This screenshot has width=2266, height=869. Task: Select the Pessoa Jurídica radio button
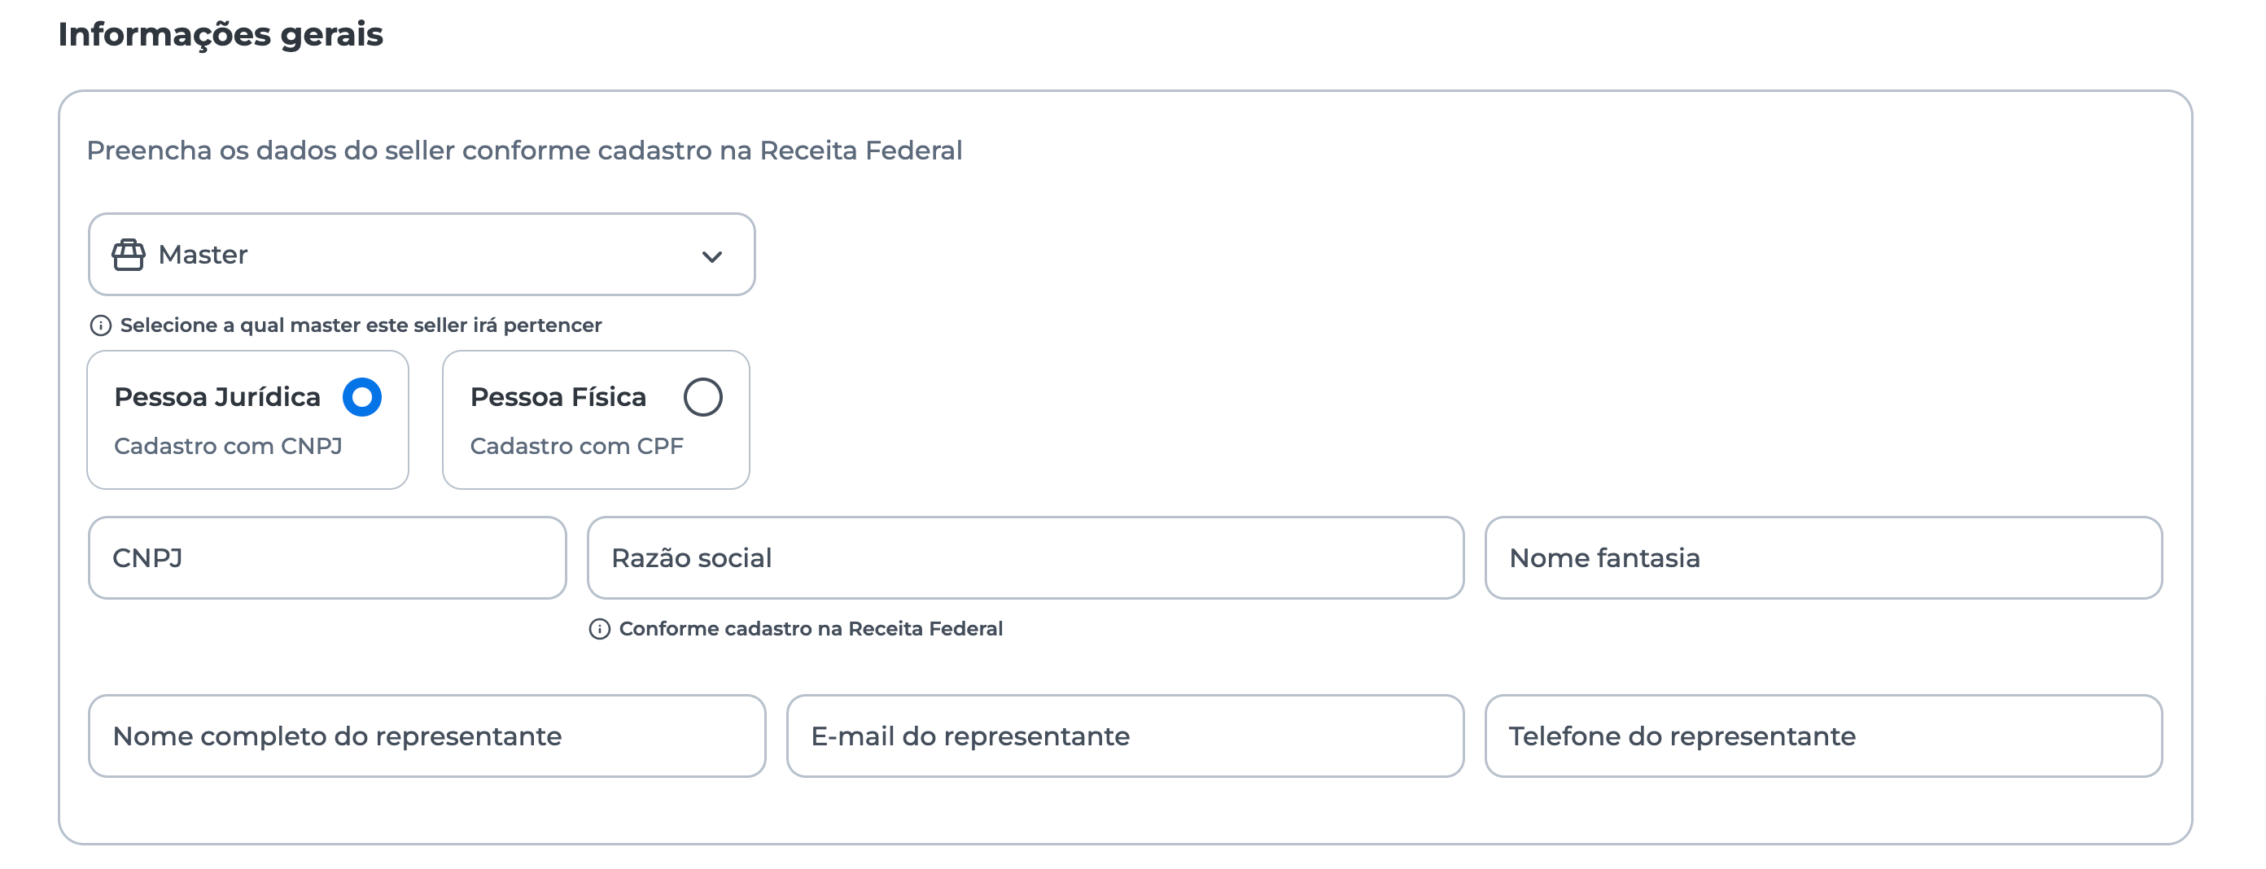[x=361, y=397]
